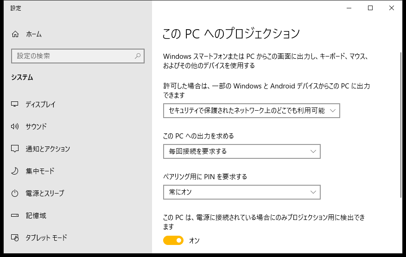Go to ホーム settings

(x=34, y=34)
